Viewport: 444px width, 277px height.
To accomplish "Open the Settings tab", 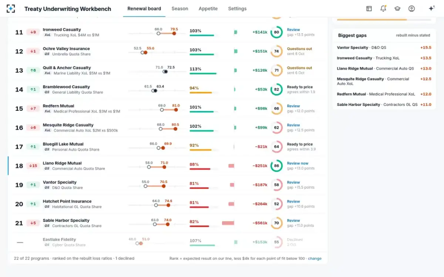I will pyautogui.click(x=237, y=8).
